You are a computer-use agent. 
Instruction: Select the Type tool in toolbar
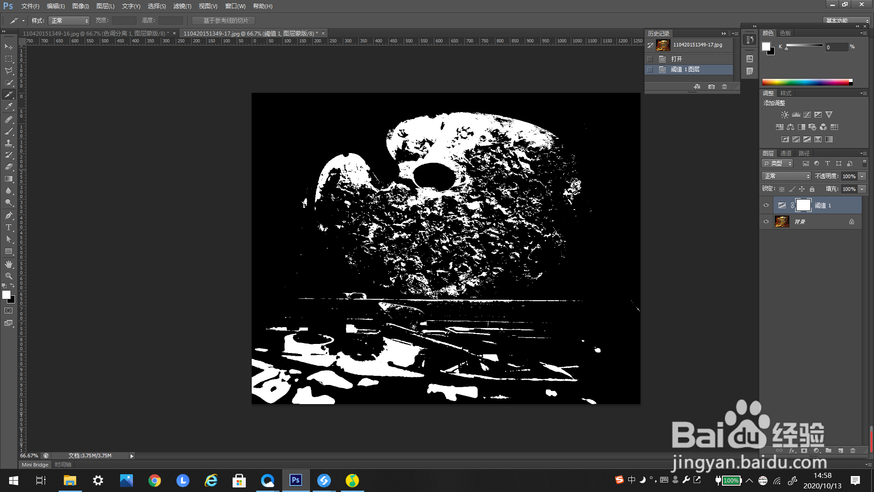[9, 227]
